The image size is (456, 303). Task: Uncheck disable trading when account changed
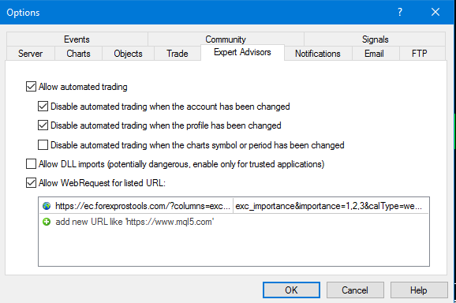pos(43,107)
